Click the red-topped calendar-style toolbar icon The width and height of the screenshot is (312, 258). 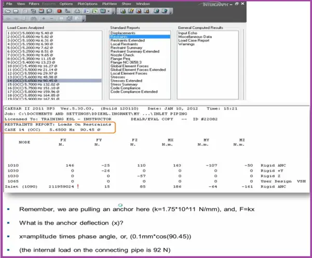pos(41,11)
